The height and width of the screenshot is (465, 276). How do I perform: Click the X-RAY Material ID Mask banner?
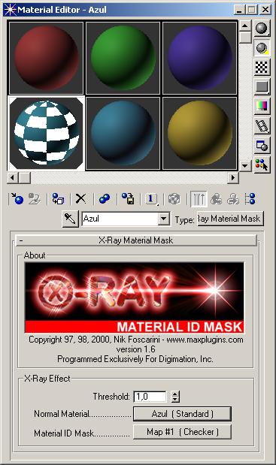pos(135,297)
